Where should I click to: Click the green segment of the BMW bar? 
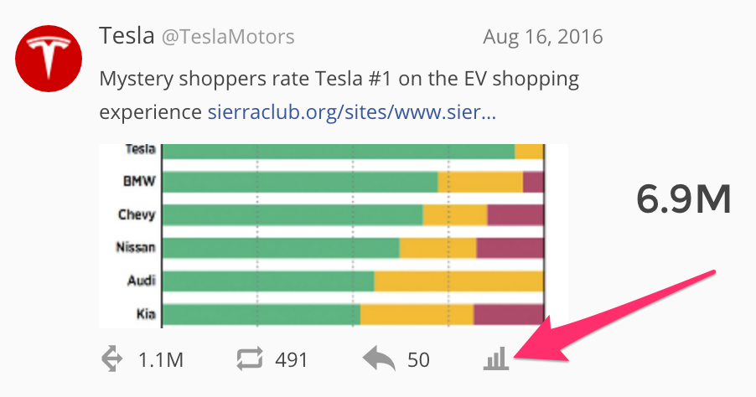tap(299, 183)
